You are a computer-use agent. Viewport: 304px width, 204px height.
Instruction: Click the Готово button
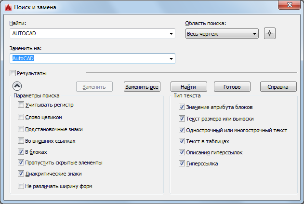pyautogui.click(x=232, y=87)
